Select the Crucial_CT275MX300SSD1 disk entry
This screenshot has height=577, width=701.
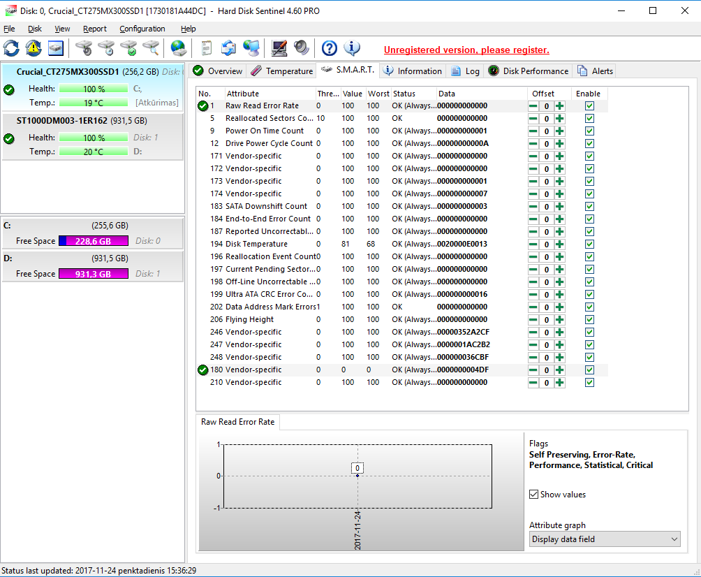93,87
